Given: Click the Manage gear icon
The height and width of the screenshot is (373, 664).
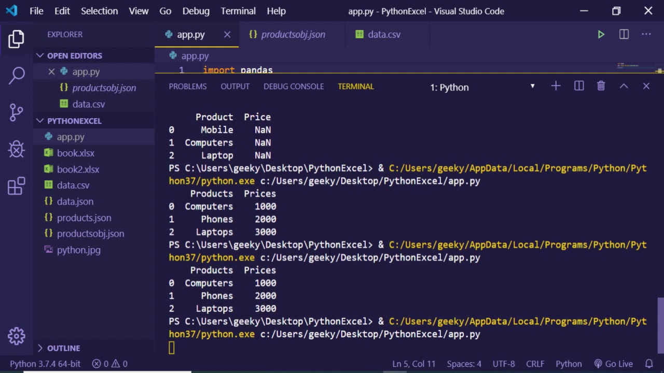Looking at the screenshot, I should [x=17, y=336].
